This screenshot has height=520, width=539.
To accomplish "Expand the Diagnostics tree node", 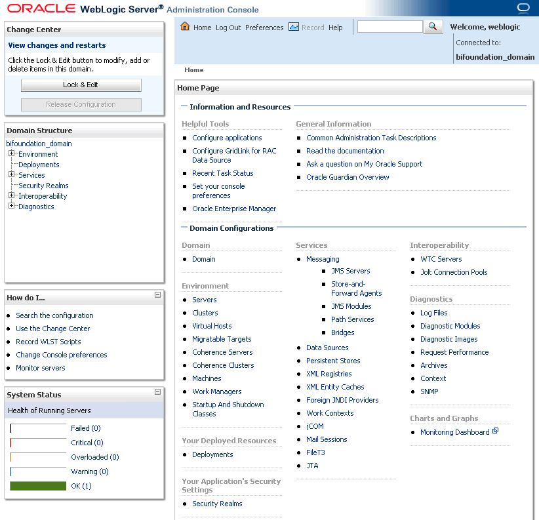I will tap(12, 205).
